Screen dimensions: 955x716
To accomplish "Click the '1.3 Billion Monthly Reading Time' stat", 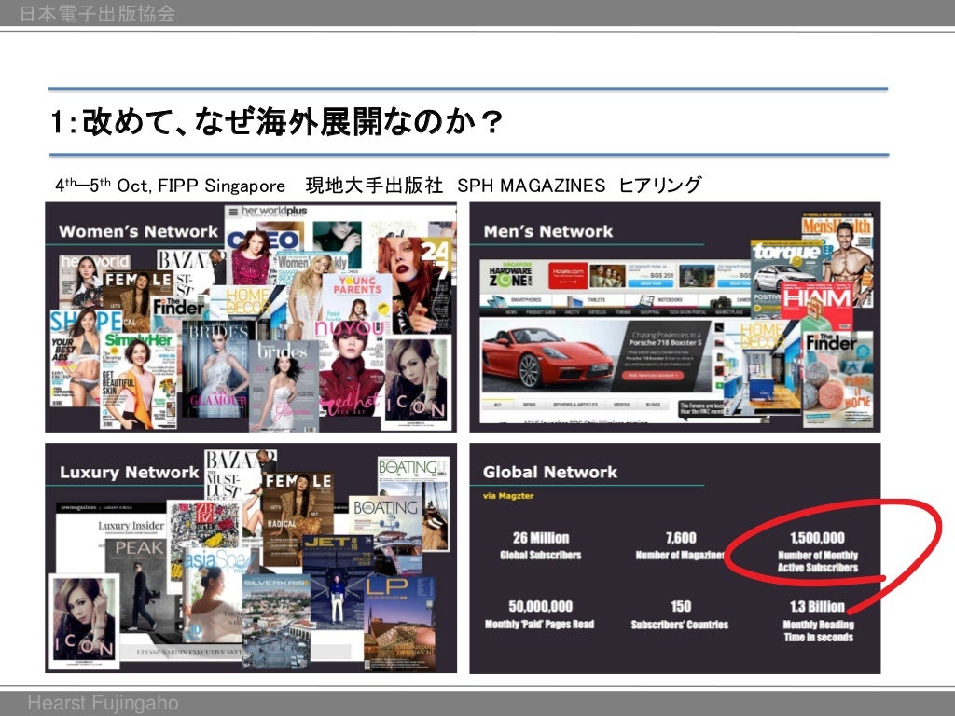I will point(817,621).
